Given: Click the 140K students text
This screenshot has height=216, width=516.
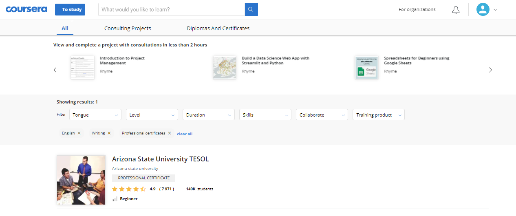Looking at the screenshot, I should 200,189.
